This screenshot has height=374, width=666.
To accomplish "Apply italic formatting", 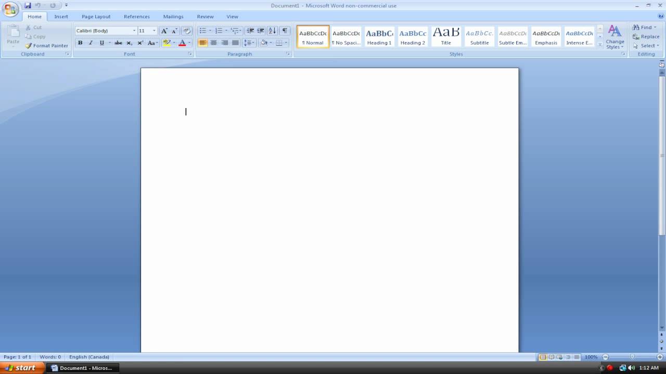I will [91, 43].
